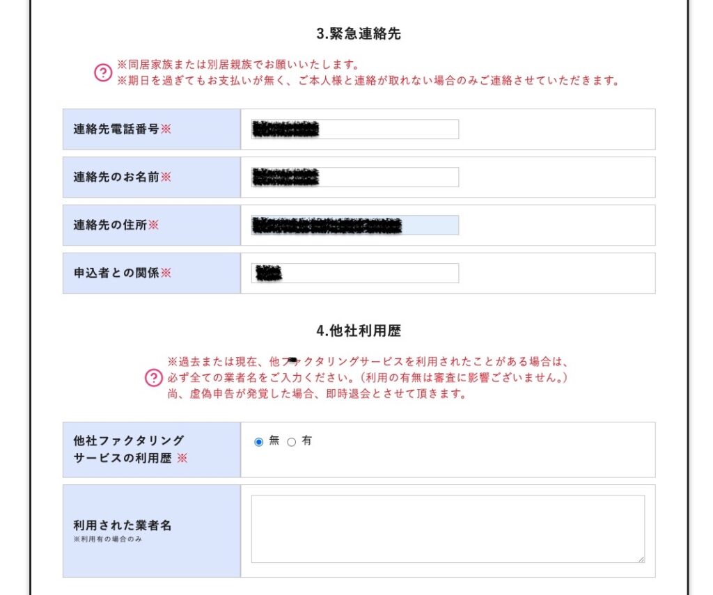Focus the 連絡先の住所 input field
The height and width of the screenshot is (595, 713).
click(354, 225)
